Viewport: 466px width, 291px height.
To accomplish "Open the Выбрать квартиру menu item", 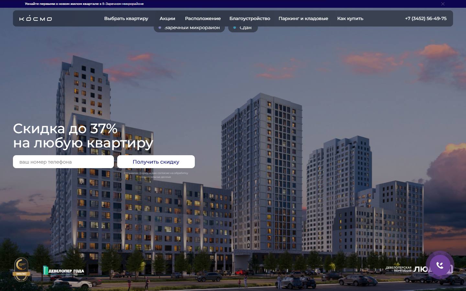I will point(126,18).
